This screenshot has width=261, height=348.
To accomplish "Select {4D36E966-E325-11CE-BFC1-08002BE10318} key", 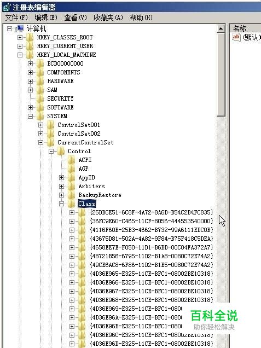I will point(152,282).
